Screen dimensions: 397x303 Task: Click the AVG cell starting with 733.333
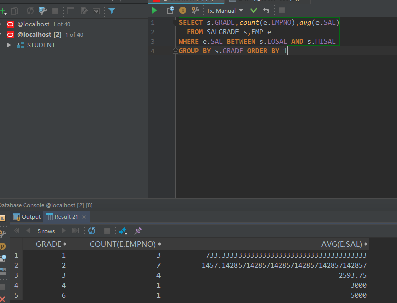[x=266, y=255]
